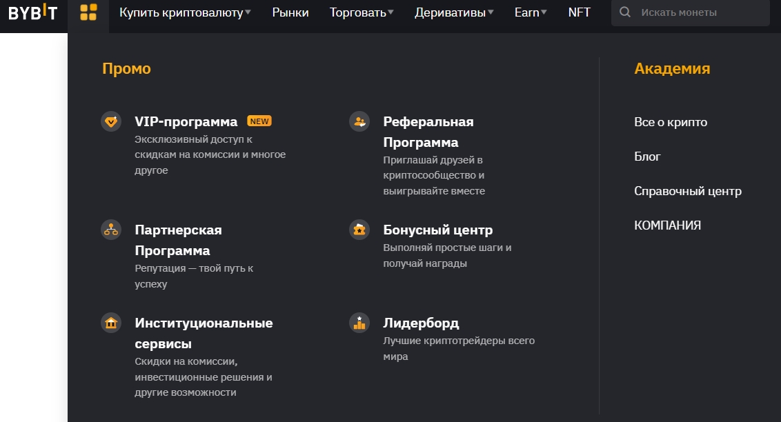The width and height of the screenshot is (781, 422).
Task: Click the Bybit logo
Action: point(33,12)
